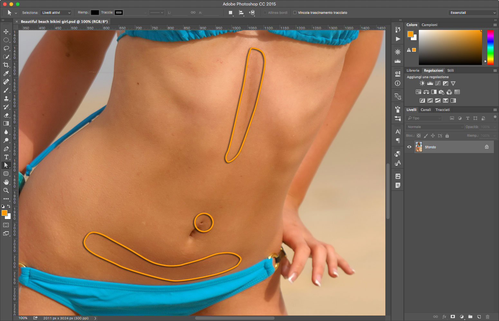Switch to Librerie tab
This screenshot has height=321, width=499.
(413, 70)
